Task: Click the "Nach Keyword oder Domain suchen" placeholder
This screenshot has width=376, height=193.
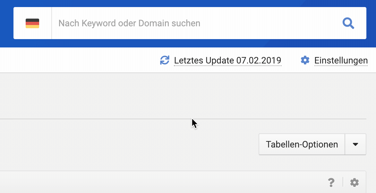Action: pos(129,23)
